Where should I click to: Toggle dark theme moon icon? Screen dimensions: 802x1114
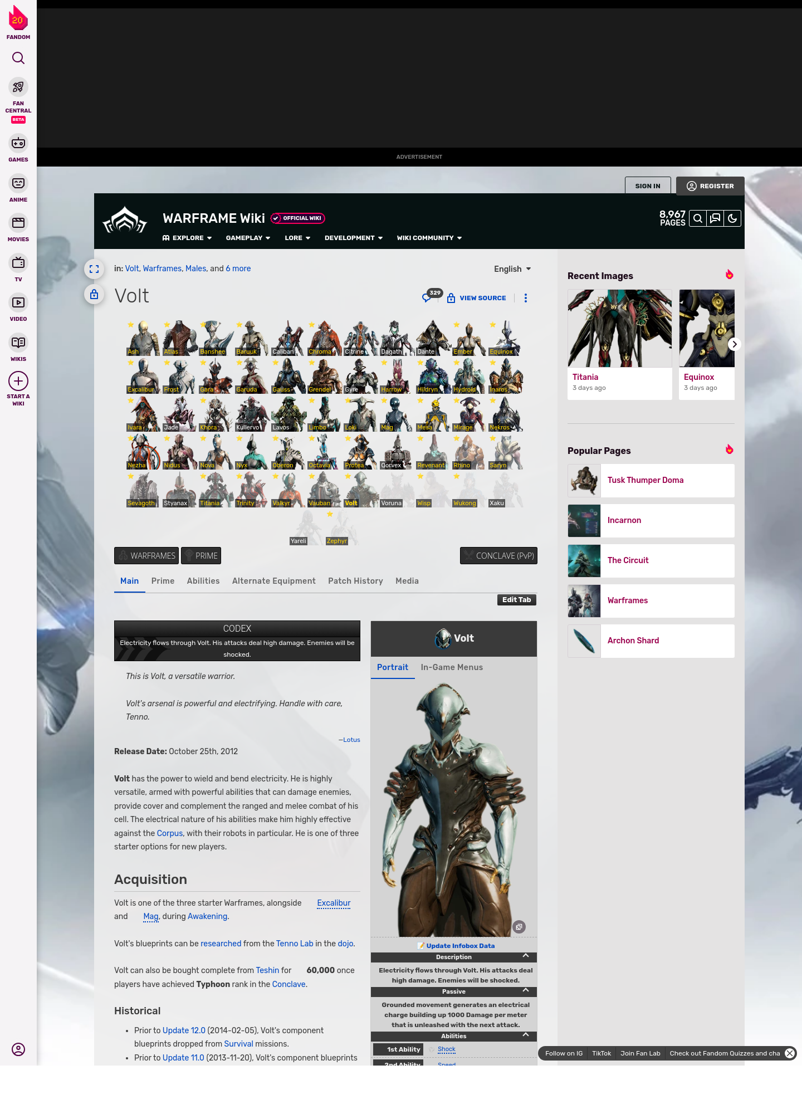point(732,218)
